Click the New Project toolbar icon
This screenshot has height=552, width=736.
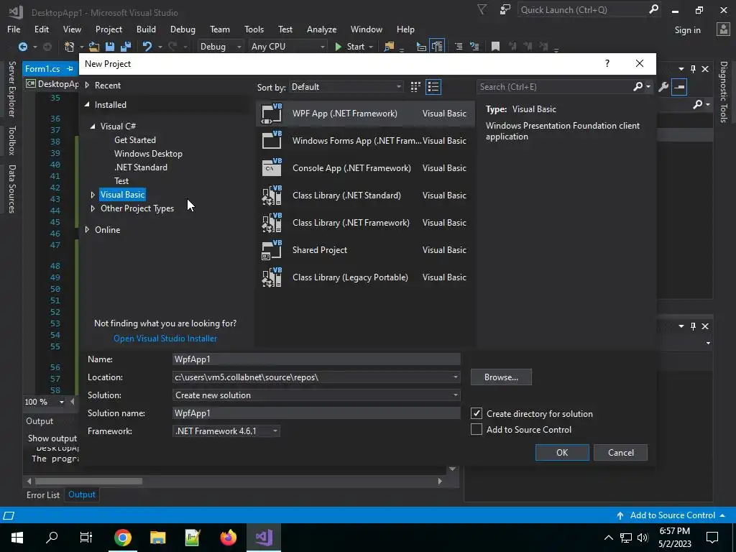point(70,47)
